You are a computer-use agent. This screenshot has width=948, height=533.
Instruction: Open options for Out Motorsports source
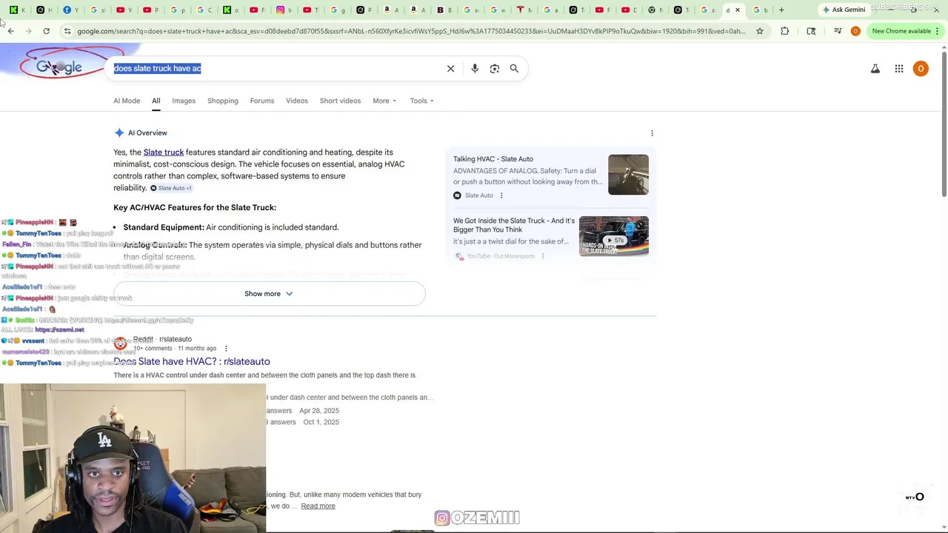tap(543, 256)
